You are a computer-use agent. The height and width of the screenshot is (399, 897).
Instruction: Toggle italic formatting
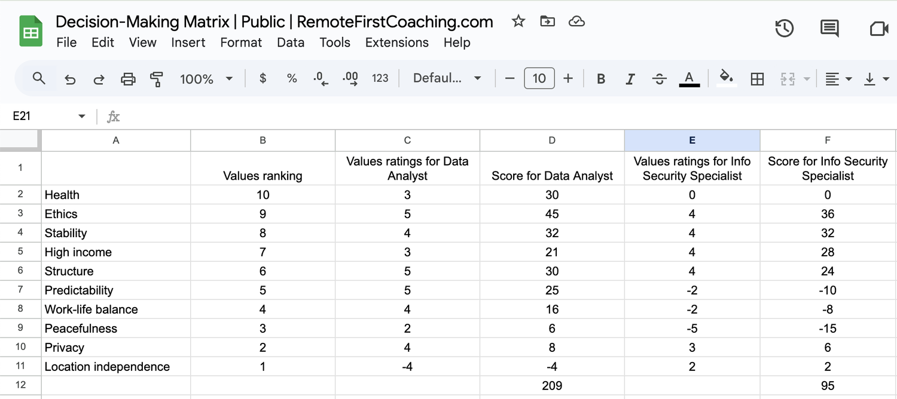[630, 78]
